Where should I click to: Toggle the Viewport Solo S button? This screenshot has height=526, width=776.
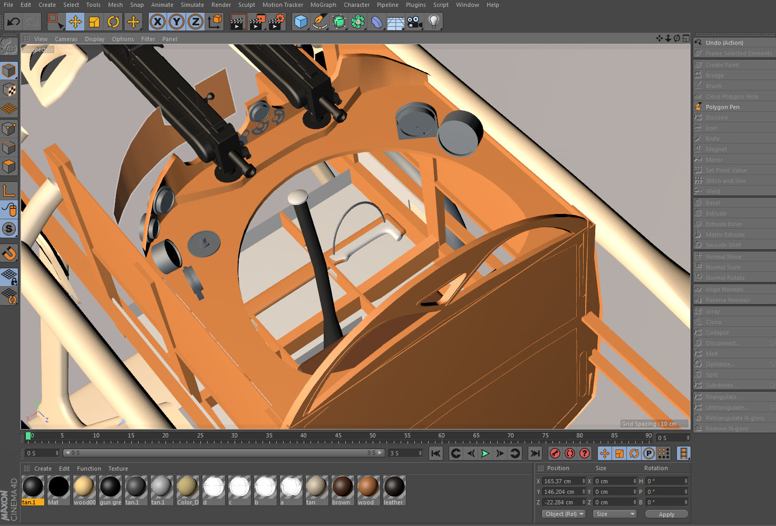click(x=9, y=229)
